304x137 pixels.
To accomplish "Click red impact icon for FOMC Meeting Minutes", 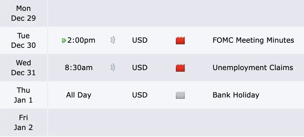I will 180,40.
